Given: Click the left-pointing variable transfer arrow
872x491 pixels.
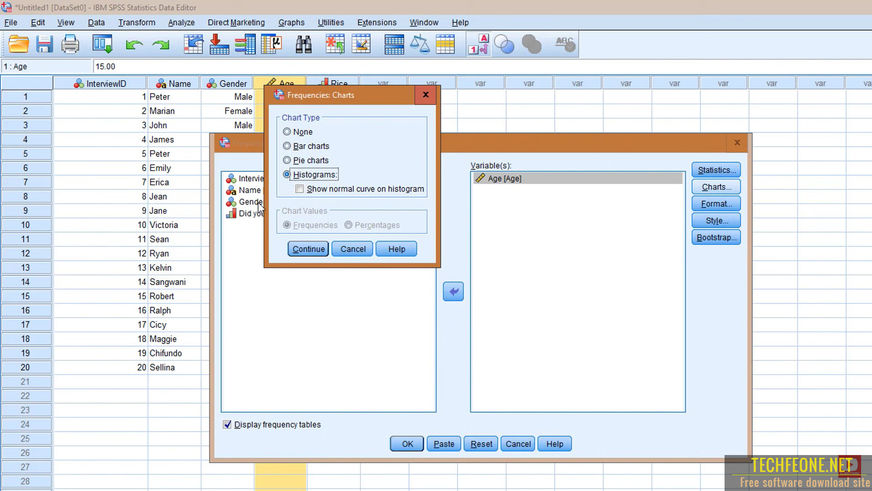Looking at the screenshot, I should pos(453,291).
